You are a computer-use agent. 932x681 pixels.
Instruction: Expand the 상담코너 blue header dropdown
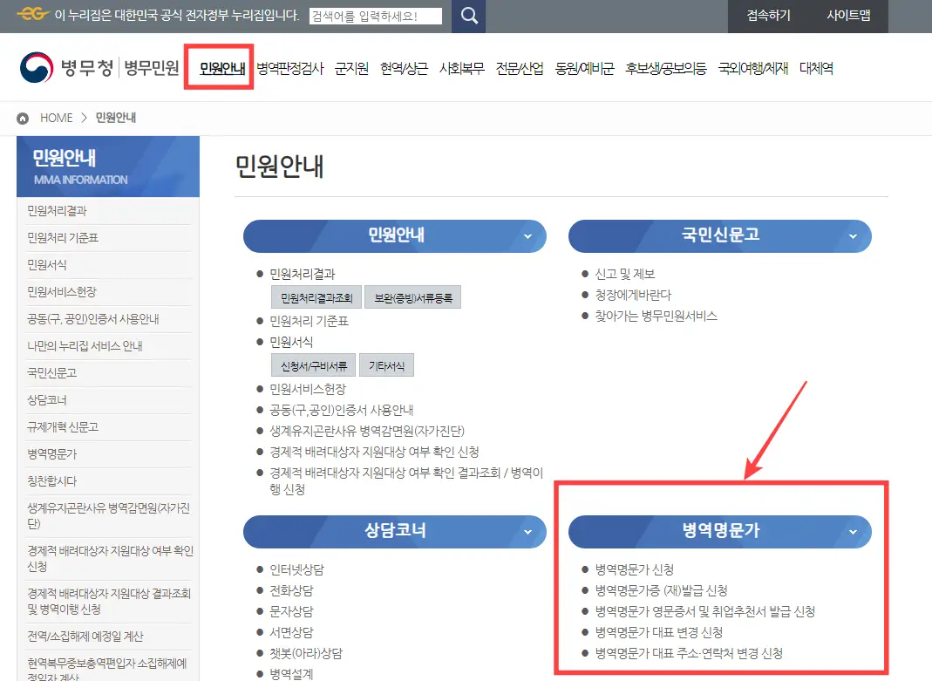pyautogui.click(x=527, y=531)
